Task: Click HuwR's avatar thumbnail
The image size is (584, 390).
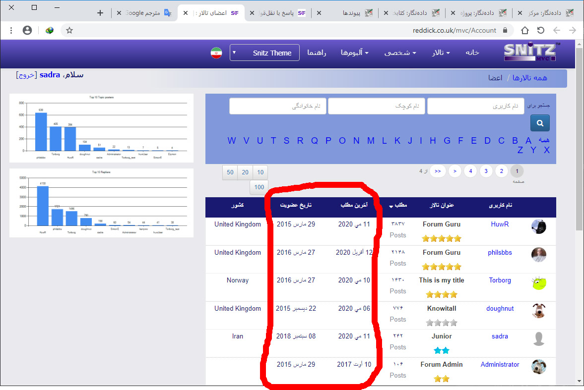Action: click(538, 226)
